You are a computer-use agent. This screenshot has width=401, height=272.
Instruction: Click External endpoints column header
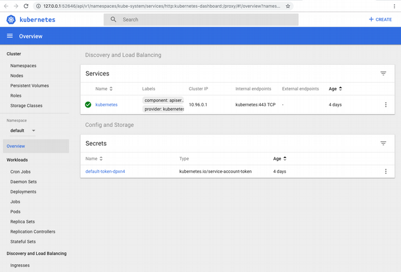(x=301, y=88)
